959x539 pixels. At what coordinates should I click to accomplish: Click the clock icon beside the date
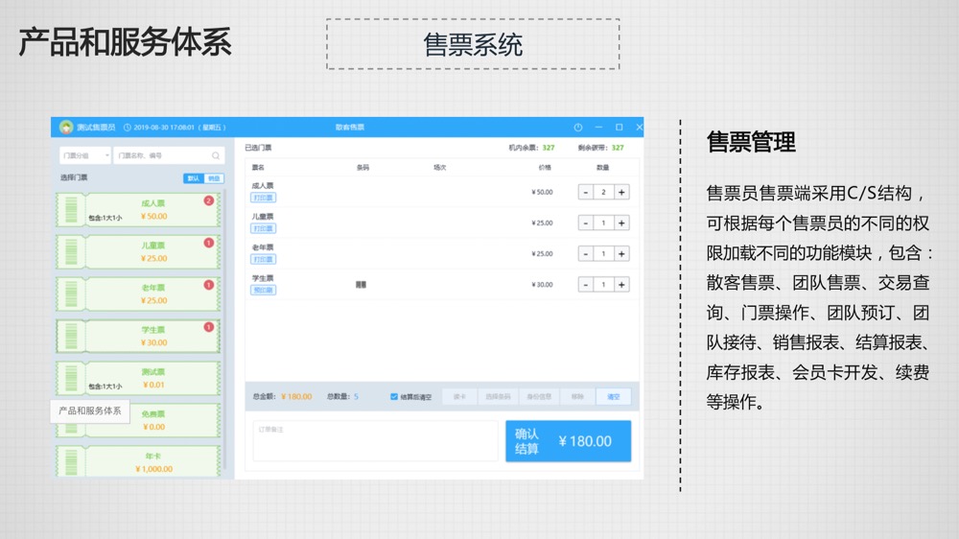128,128
